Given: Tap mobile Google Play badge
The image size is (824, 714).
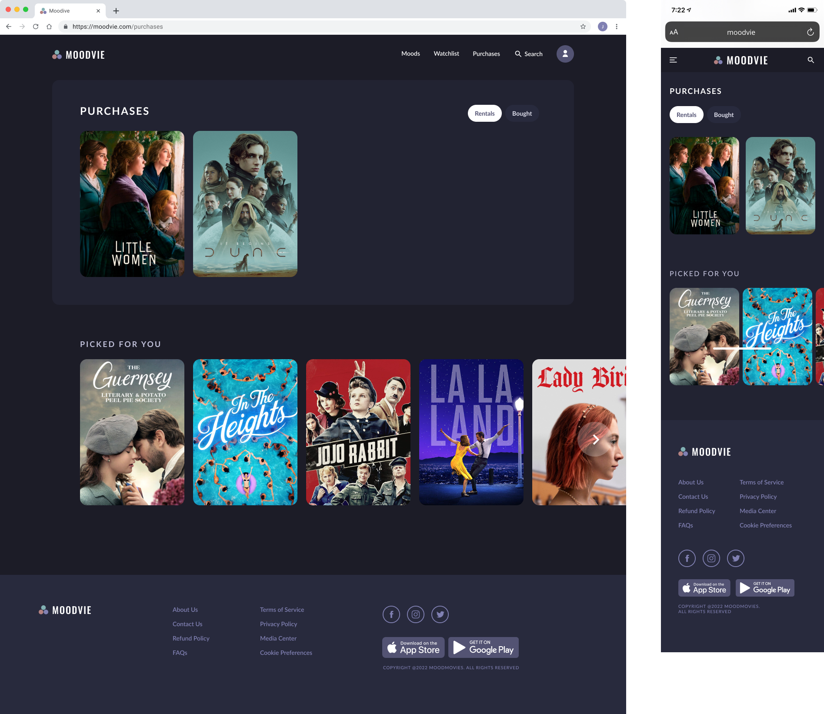Looking at the screenshot, I should [765, 588].
